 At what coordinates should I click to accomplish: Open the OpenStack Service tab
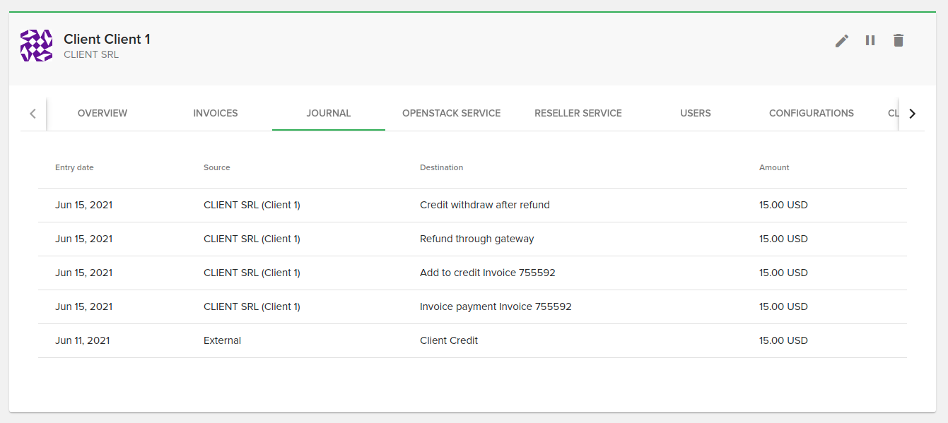[451, 113]
